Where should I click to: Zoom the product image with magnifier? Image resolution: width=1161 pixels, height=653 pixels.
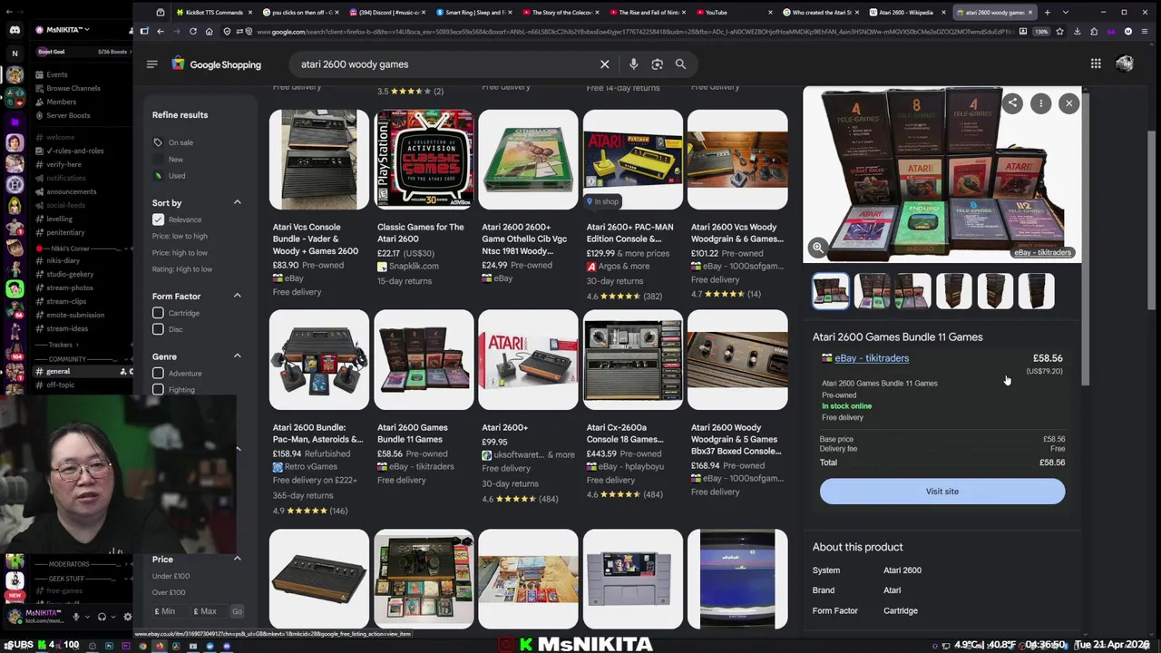coord(817,248)
